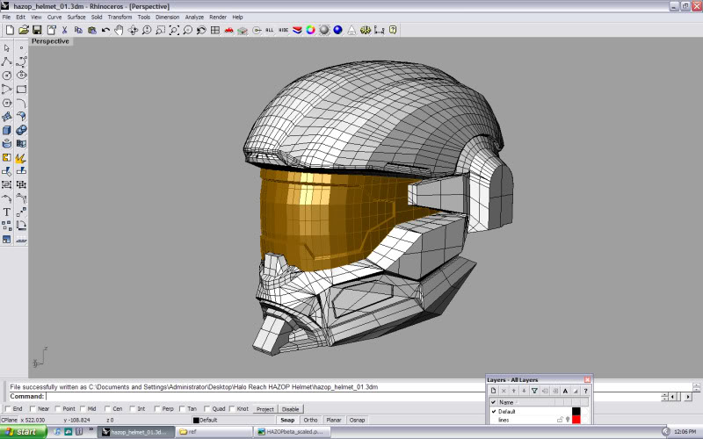Screen dimensions: 703x439
Task: Select the solid Box tool in sidebar
Action: click(x=7, y=130)
